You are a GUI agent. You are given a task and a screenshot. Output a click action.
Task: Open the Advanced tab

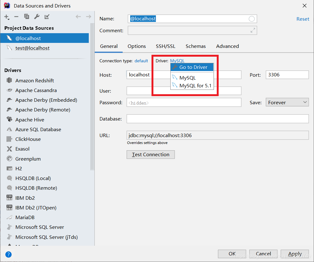click(227, 46)
